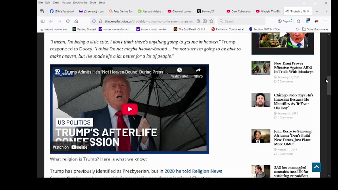Open the extension icon with 17 badge

tap(308, 21)
